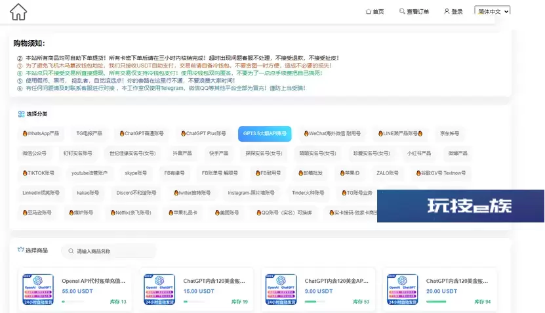Image resolution: width=545 pixels, height=313 pixels.
Task: Choose the 珍爱实名号(女号) category chip
Action: point(372,154)
